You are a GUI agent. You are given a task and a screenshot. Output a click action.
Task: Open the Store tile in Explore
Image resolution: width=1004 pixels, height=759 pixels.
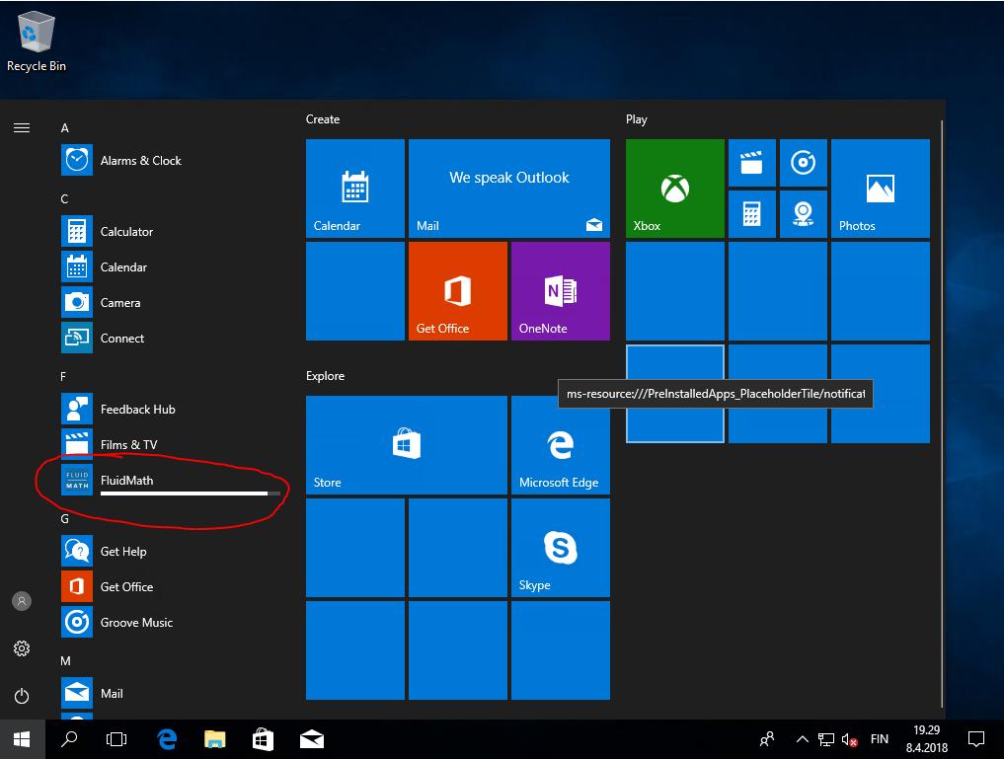click(x=407, y=445)
